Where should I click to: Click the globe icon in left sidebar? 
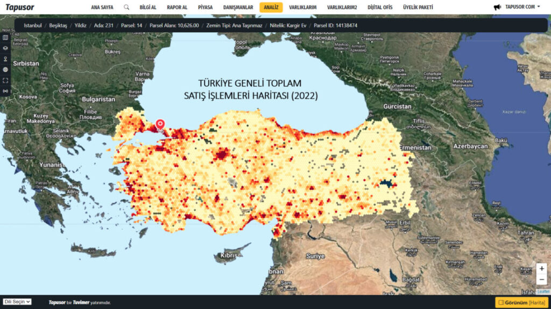(x=5, y=70)
